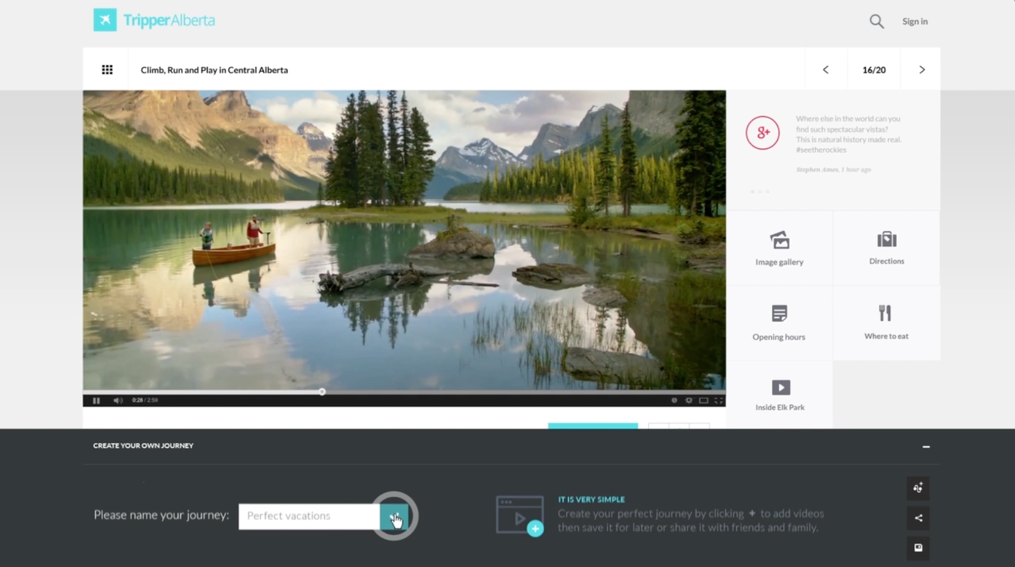Click the Sign in link
This screenshot has height=567, width=1015.
pyautogui.click(x=915, y=21)
